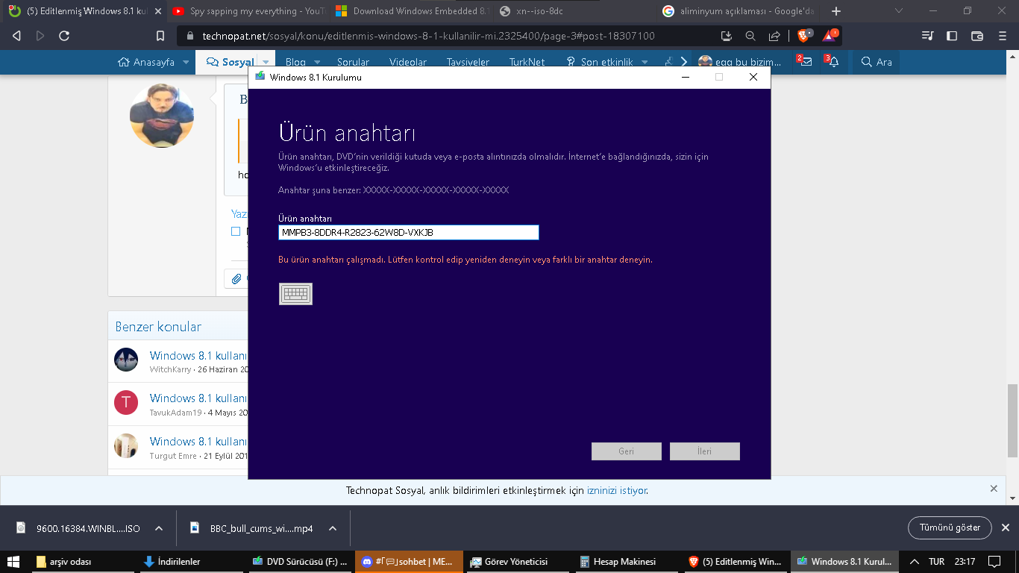1019x573 pixels.
Task: Click the izninizi istiyor notification link
Action: click(617, 491)
